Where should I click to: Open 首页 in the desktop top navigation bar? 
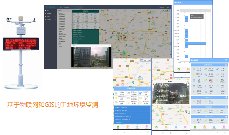(x=61, y=7)
